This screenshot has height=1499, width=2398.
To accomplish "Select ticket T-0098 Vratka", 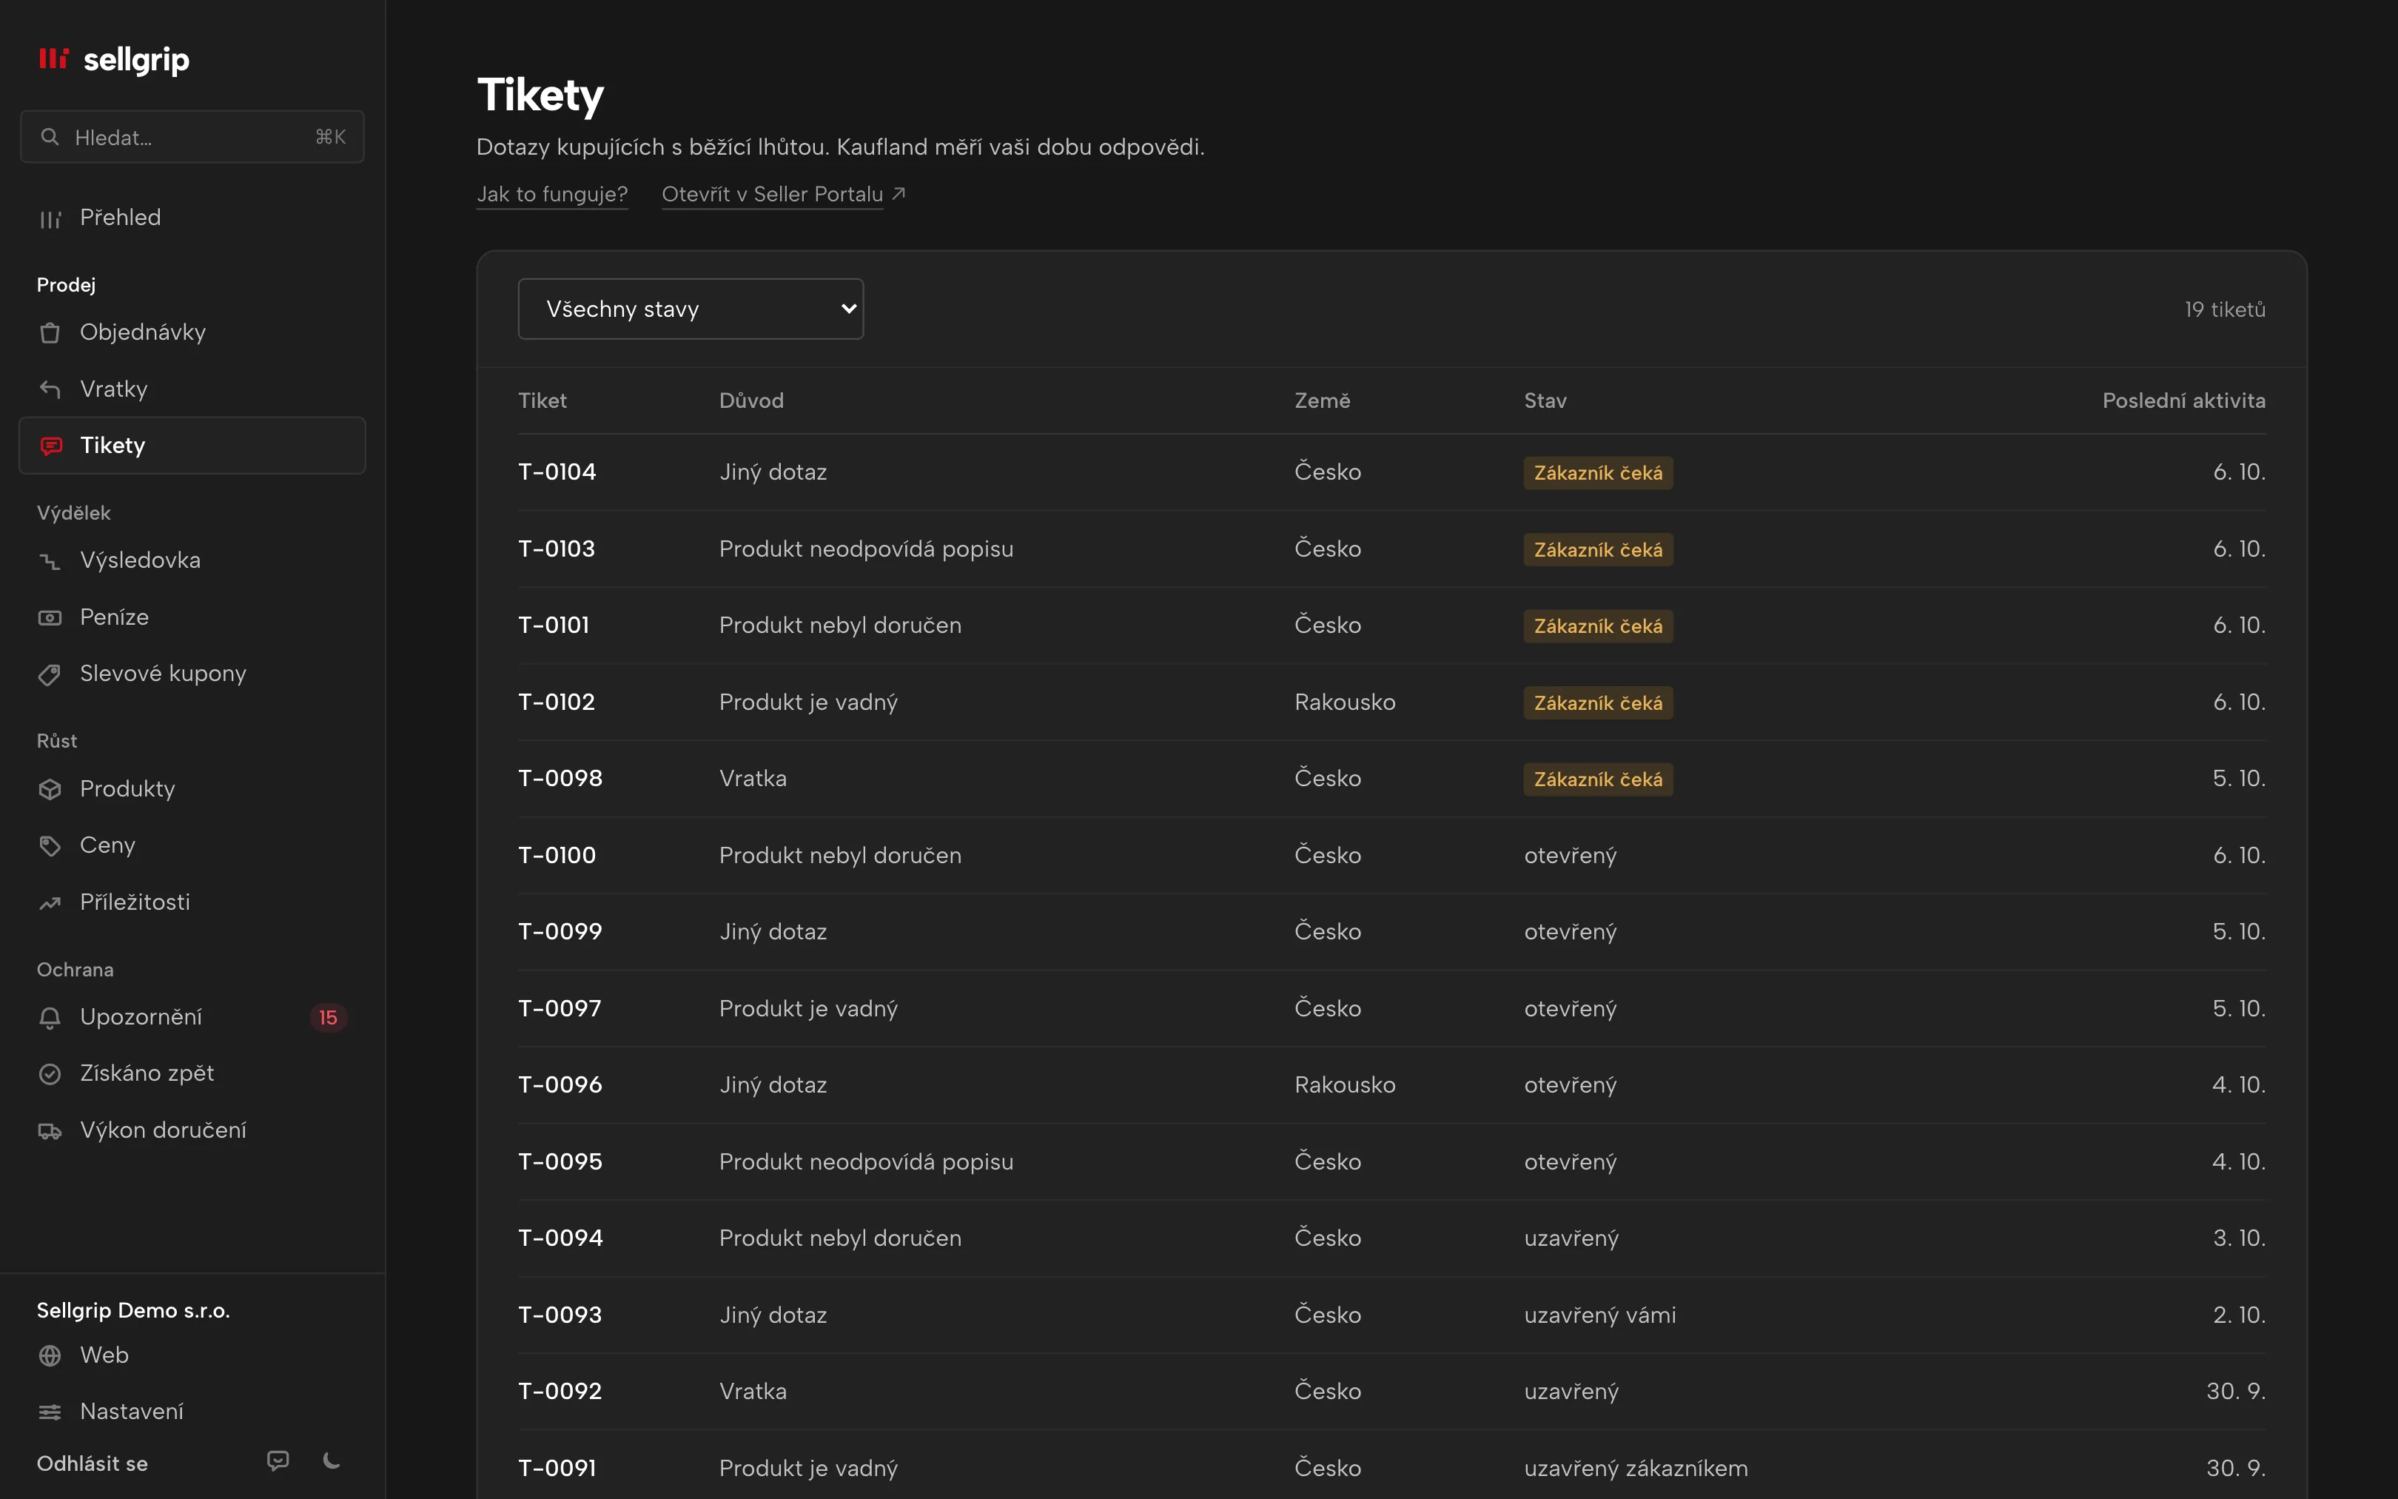I will point(1391,779).
